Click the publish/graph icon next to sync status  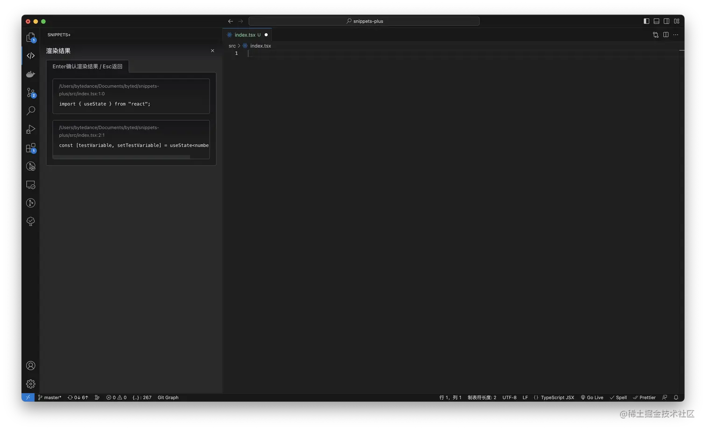click(x=97, y=397)
